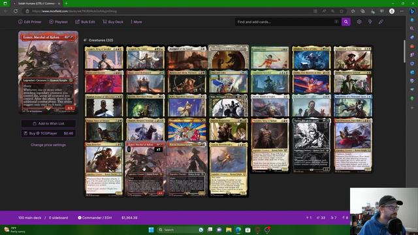Screen dimensions: 418x235
Task: Select the Aragorn, King of Gondor card
Action: [104, 57]
